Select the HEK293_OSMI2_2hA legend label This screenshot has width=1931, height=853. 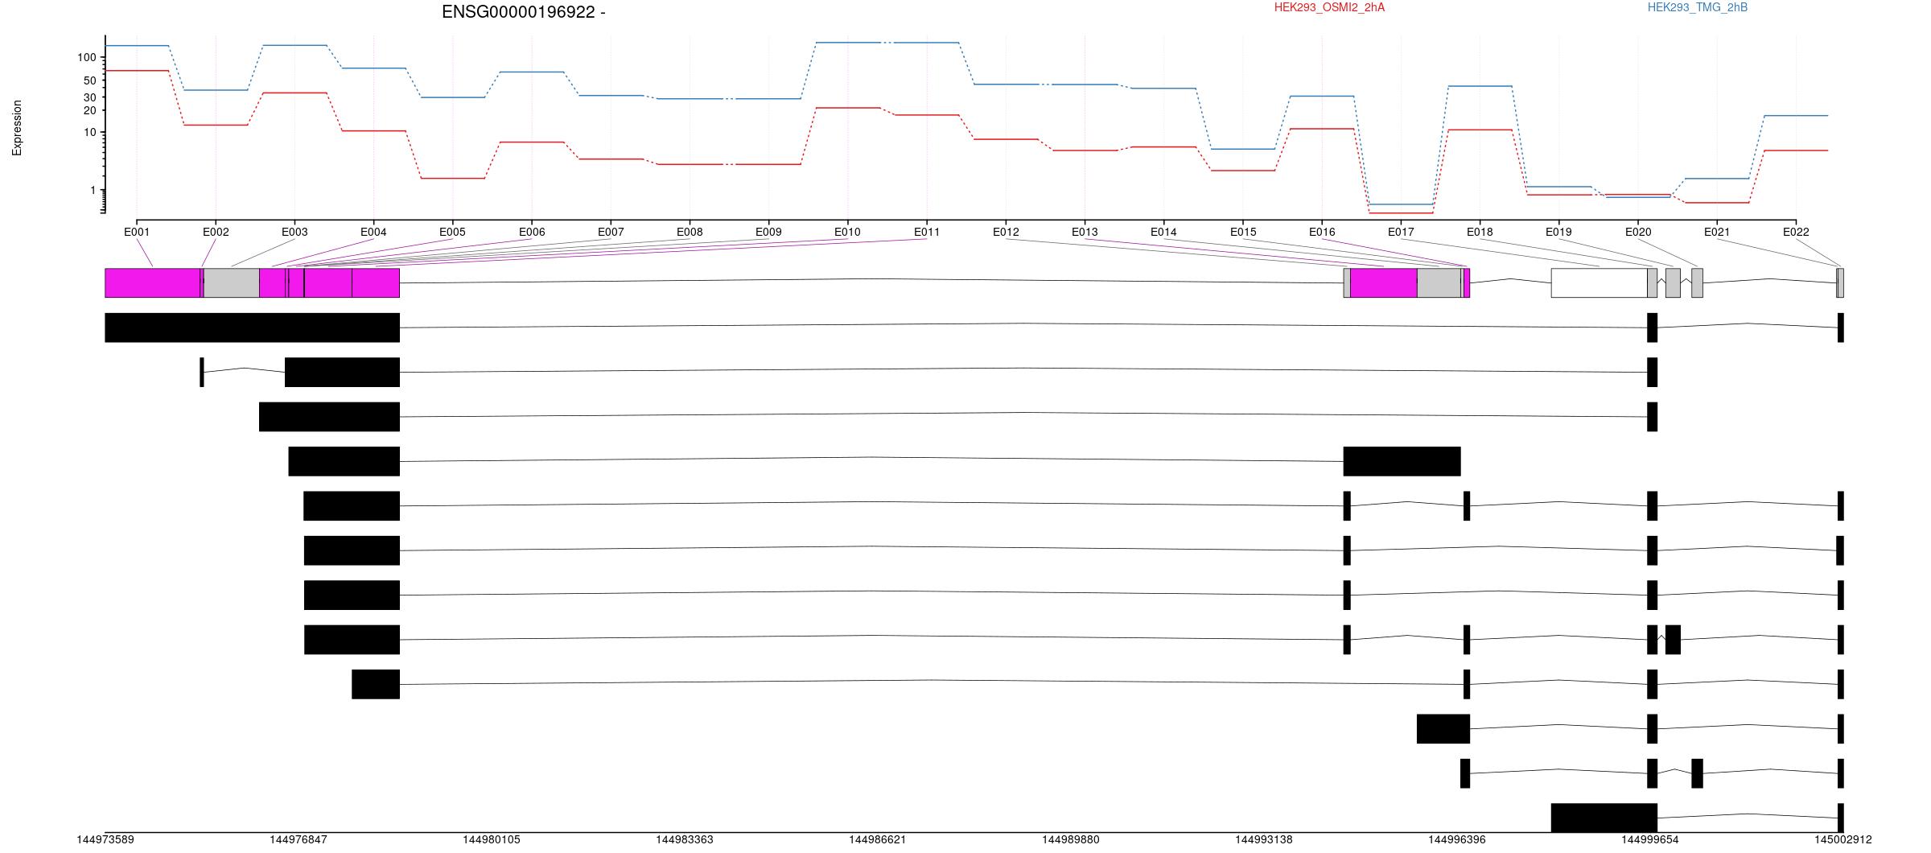[x=1329, y=7]
